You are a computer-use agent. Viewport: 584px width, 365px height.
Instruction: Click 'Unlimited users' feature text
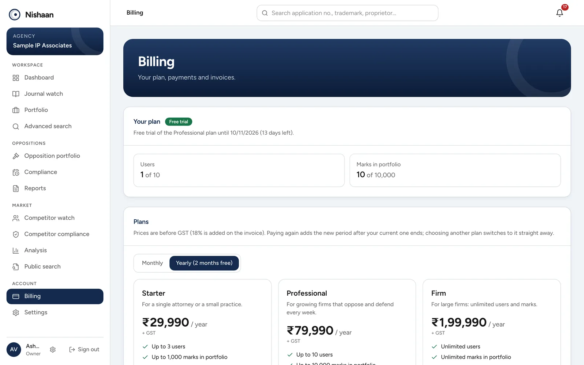click(x=460, y=347)
